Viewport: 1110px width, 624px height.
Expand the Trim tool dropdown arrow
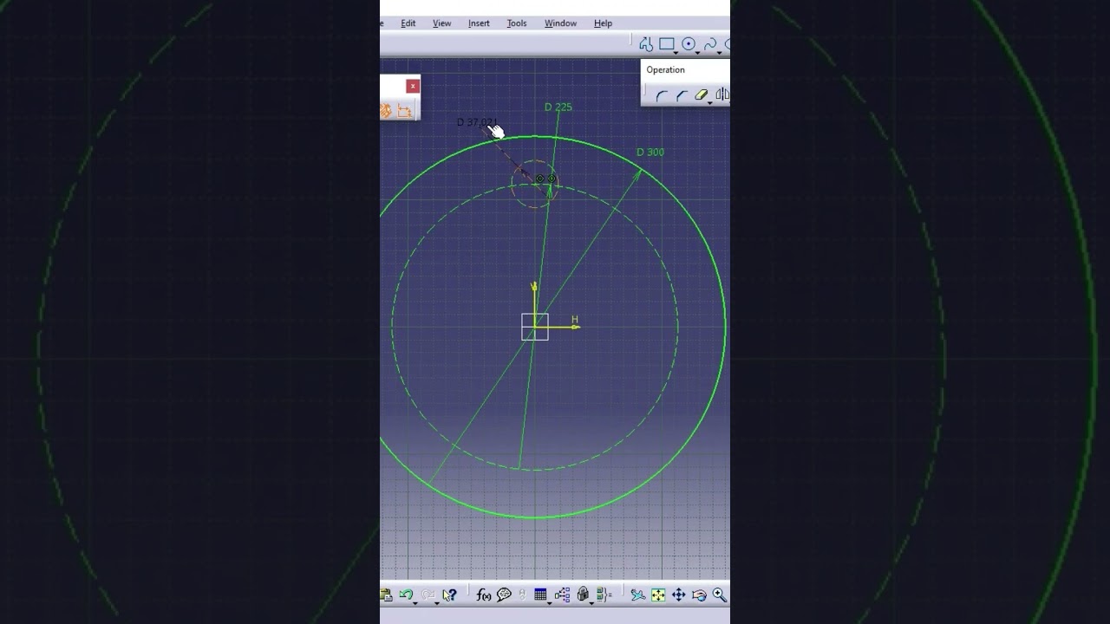pos(709,103)
